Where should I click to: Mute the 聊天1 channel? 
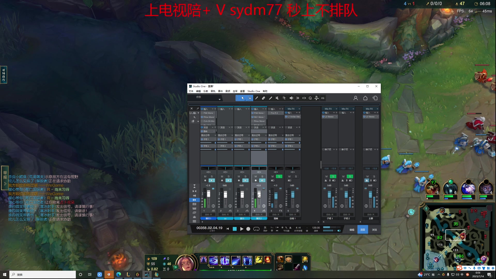(x=206, y=176)
